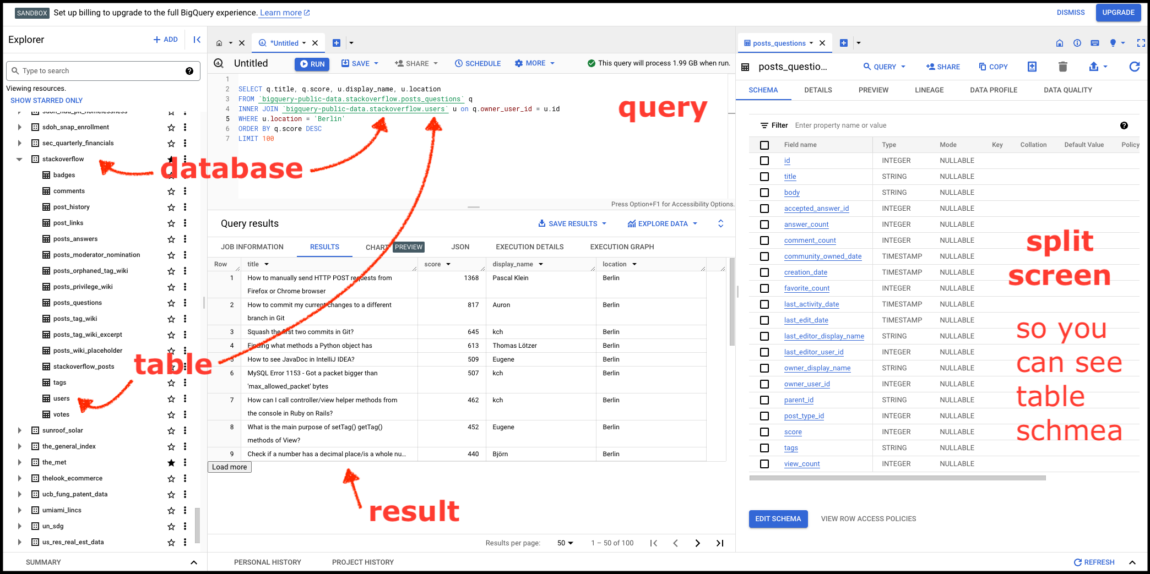
Task: Unstar the the_met dataset
Action: (x=171, y=463)
